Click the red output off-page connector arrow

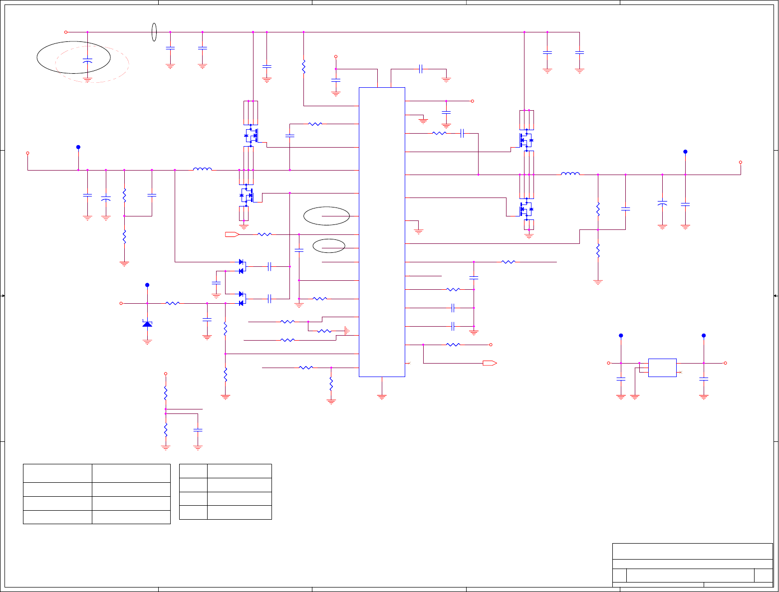pos(490,363)
